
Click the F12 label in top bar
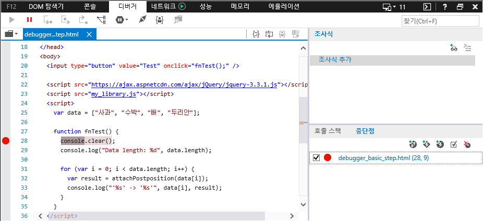(x=11, y=6)
